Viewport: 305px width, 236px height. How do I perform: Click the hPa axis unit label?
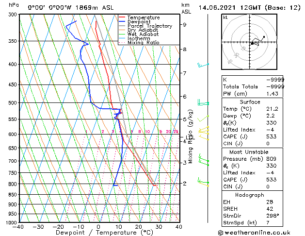[14, 5]
